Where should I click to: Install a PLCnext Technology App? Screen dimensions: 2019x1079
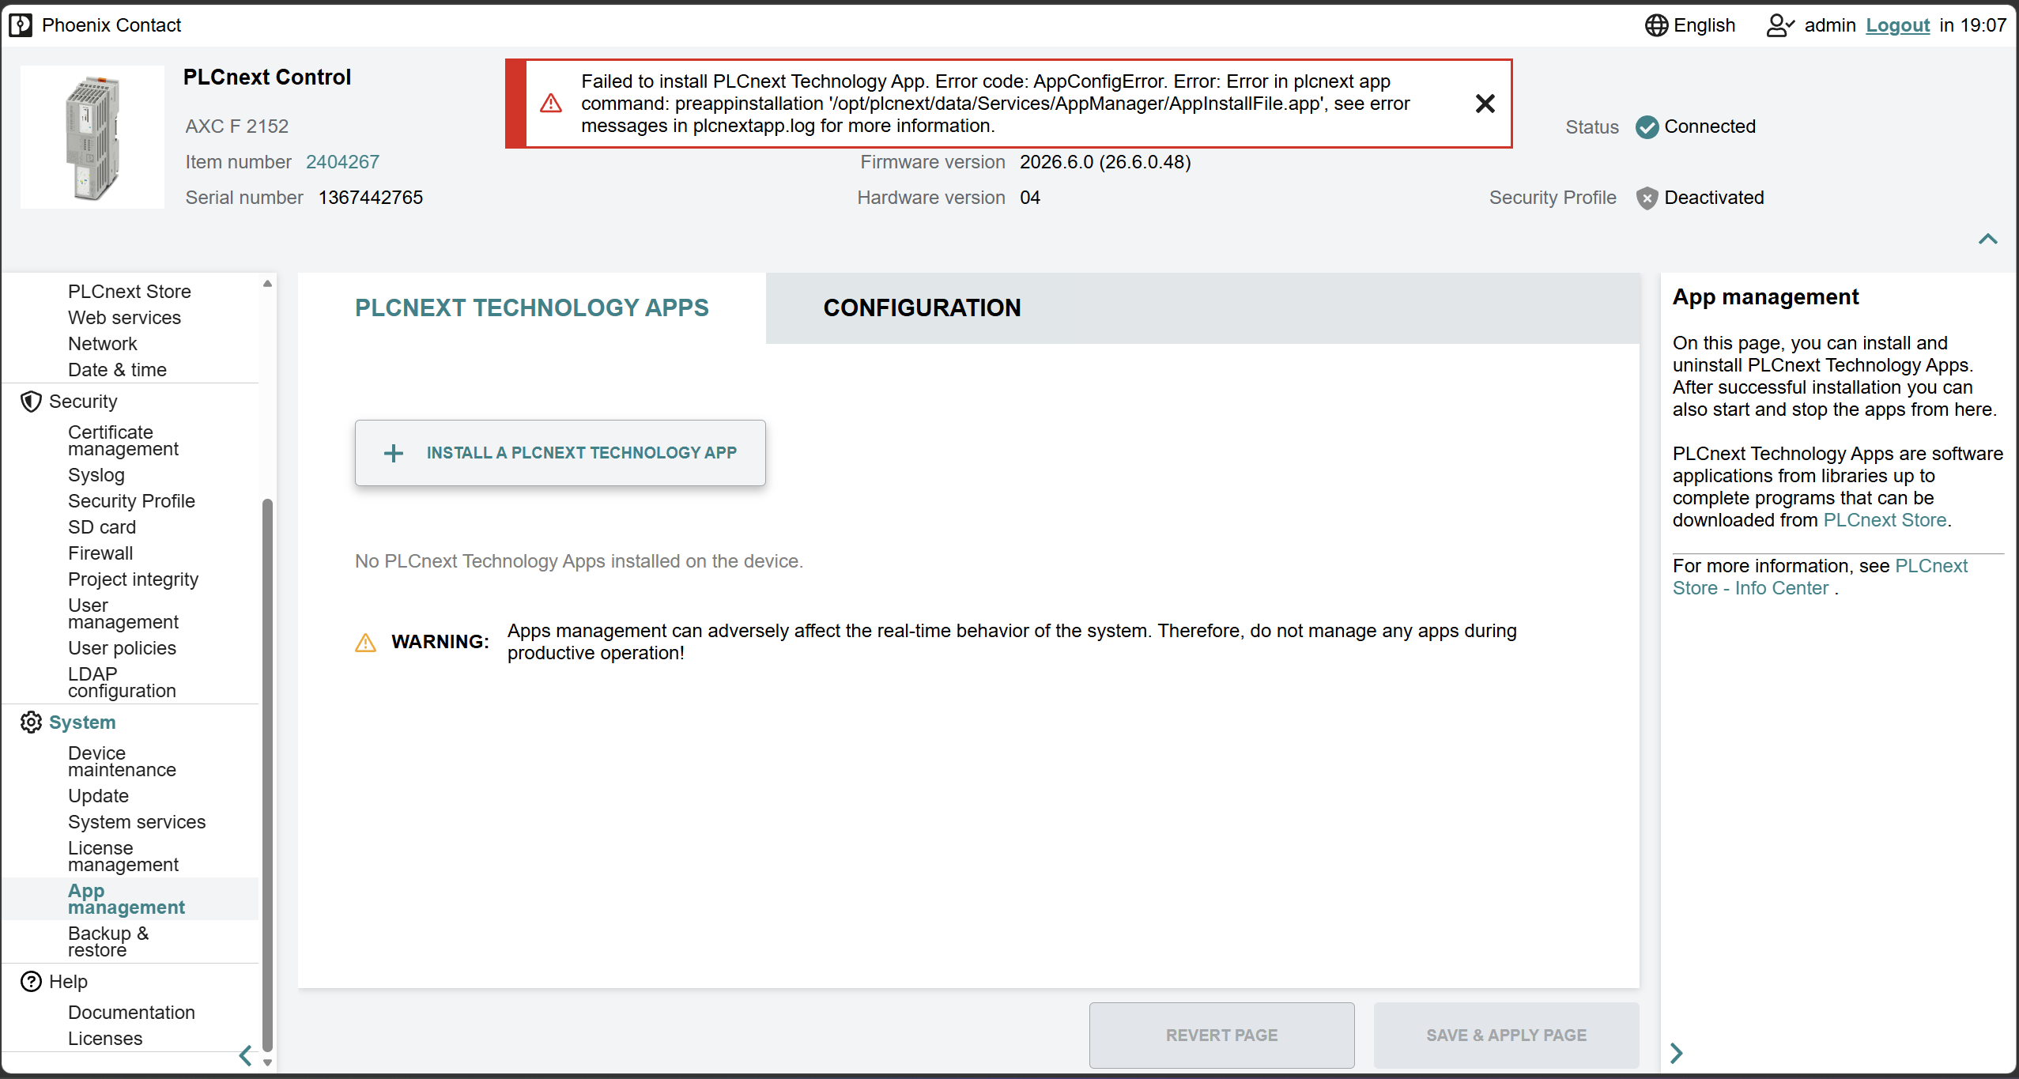point(560,453)
